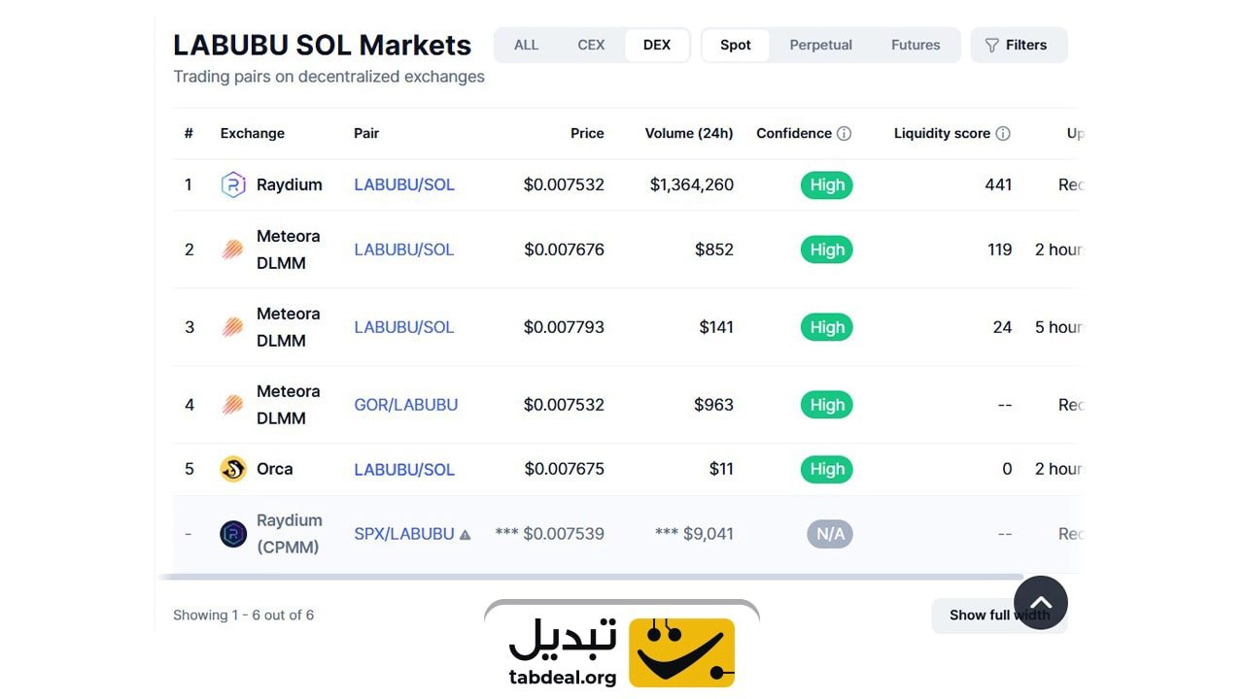Sort by the Price column header
Viewport: 1244px width, 699px height.
pos(587,133)
